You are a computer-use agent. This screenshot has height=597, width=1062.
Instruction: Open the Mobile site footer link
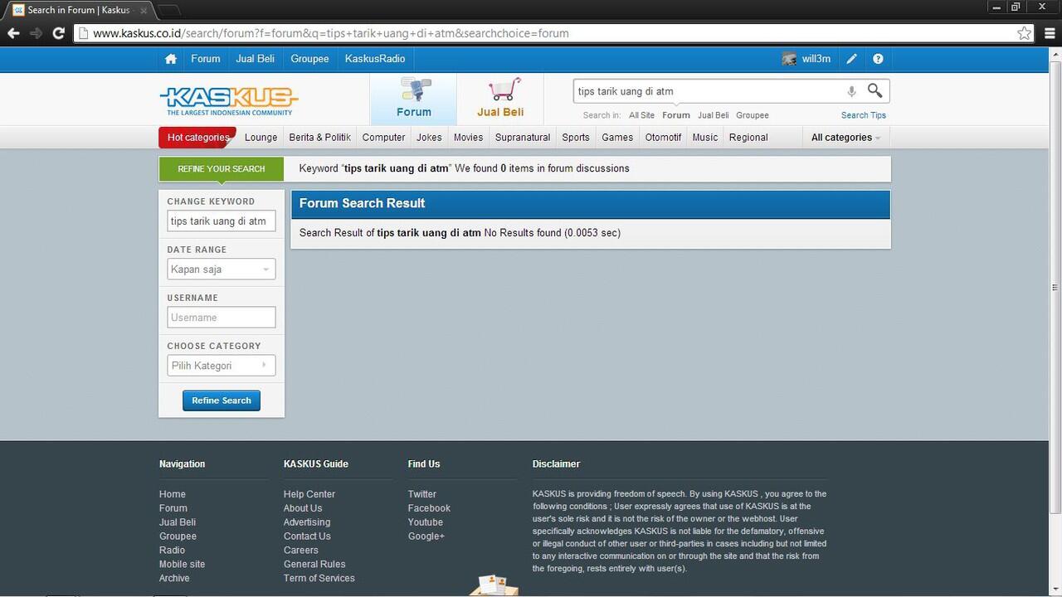click(x=182, y=565)
